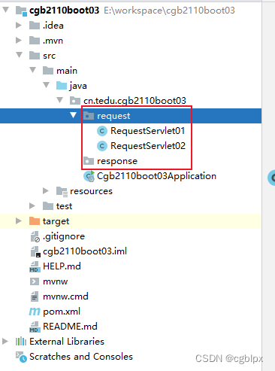Open RequestServlet02 class
275x371 pixels.
point(148,146)
